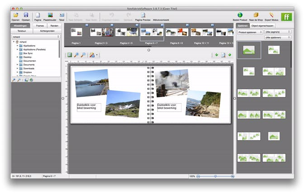Click the Openen folder icon
305x194 pixels.
(x=16, y=15)
